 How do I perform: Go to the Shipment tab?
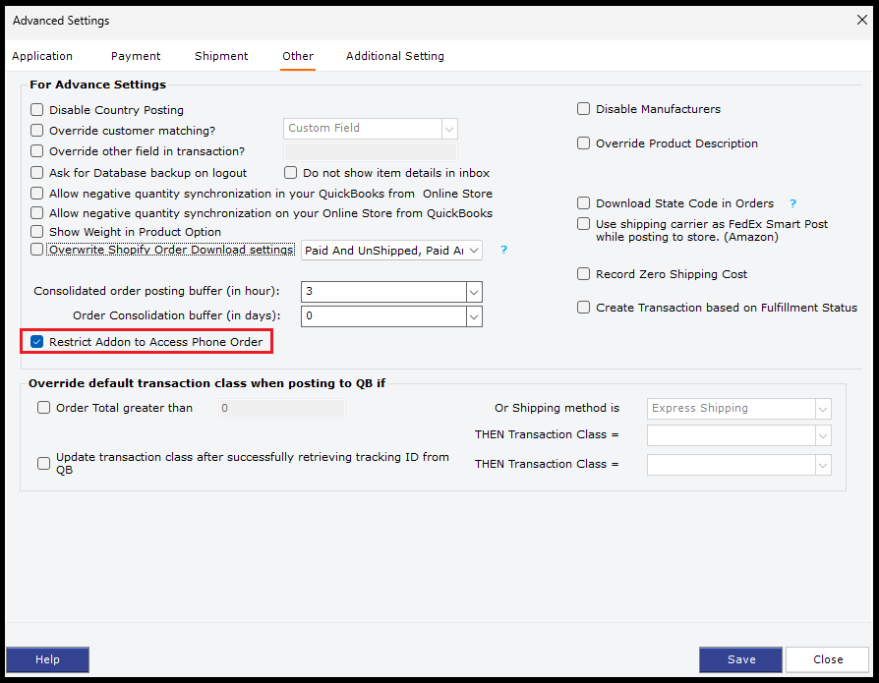click(221, 56)
